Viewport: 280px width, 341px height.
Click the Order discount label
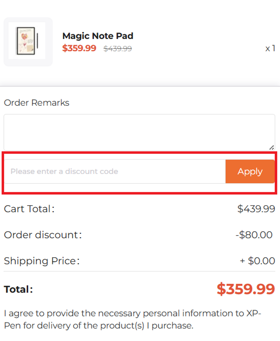(43, 235)
